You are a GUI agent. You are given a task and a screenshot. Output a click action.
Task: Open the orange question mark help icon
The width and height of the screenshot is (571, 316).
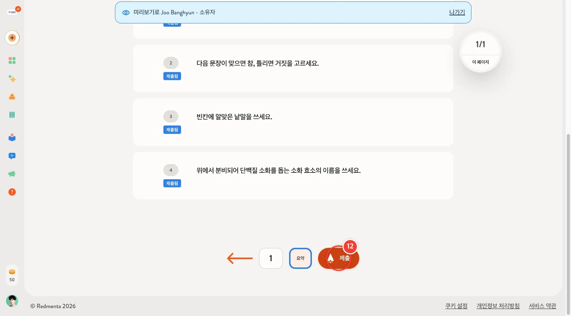[12, 192]
